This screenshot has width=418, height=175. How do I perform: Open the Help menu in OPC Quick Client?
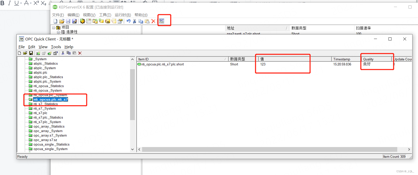(69, 47)
